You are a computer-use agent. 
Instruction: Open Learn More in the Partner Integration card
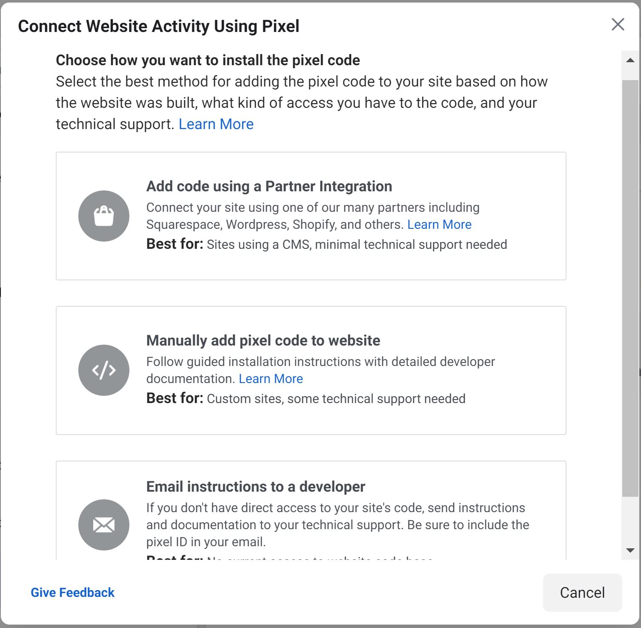[439, 225]
